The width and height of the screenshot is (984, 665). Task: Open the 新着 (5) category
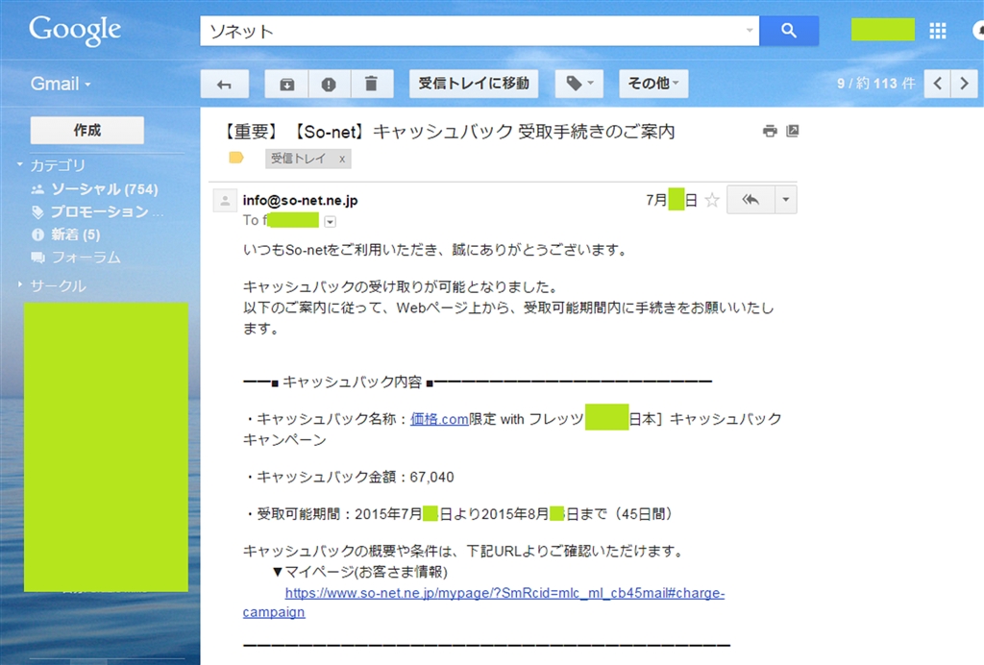click(75, 234)
